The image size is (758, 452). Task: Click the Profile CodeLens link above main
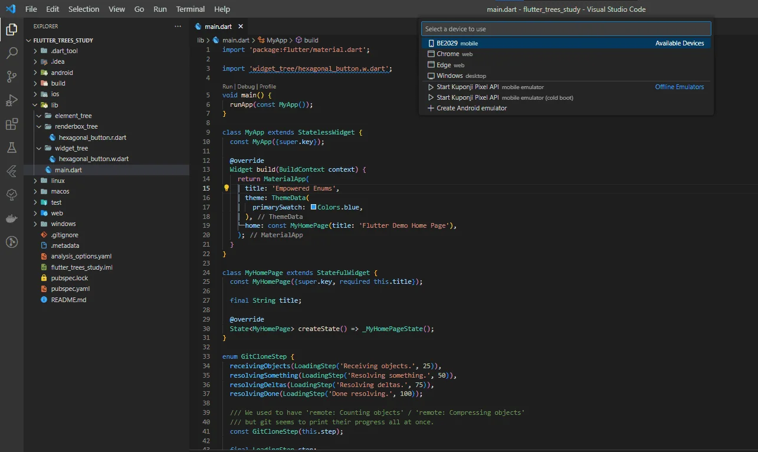tap(268, 86)
